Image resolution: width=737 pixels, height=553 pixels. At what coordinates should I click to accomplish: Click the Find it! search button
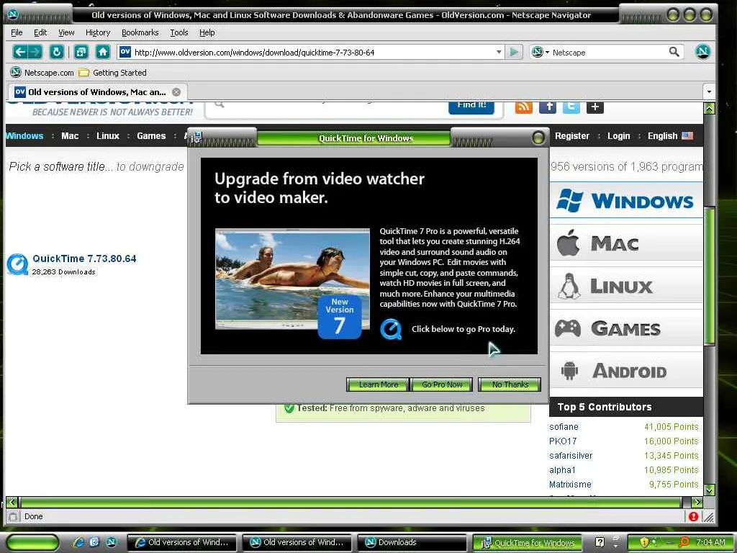(x=471, y=107)
